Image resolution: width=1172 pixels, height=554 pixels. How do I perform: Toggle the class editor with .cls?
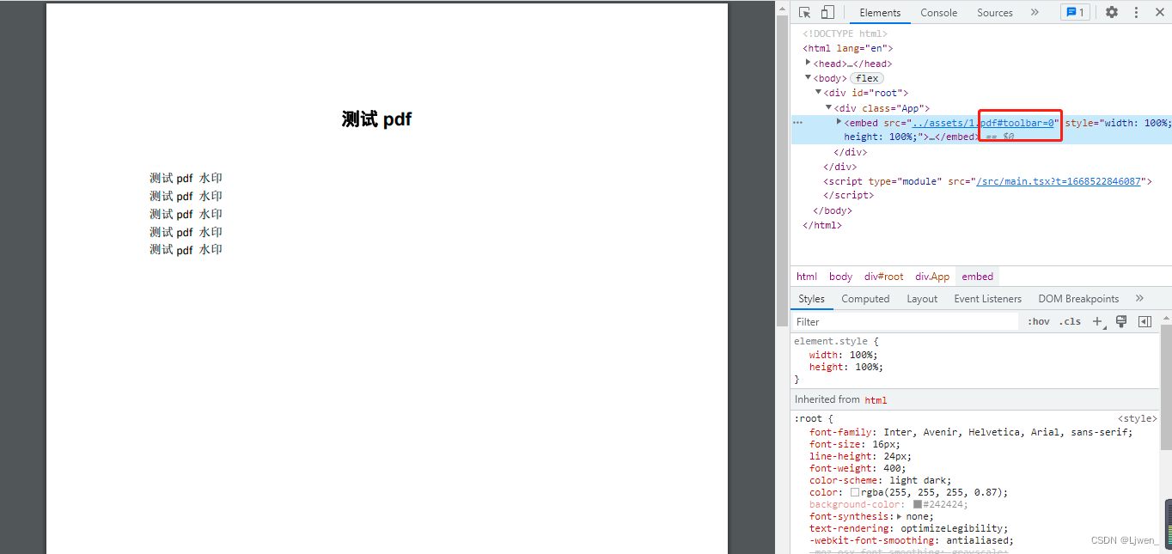1070,321
